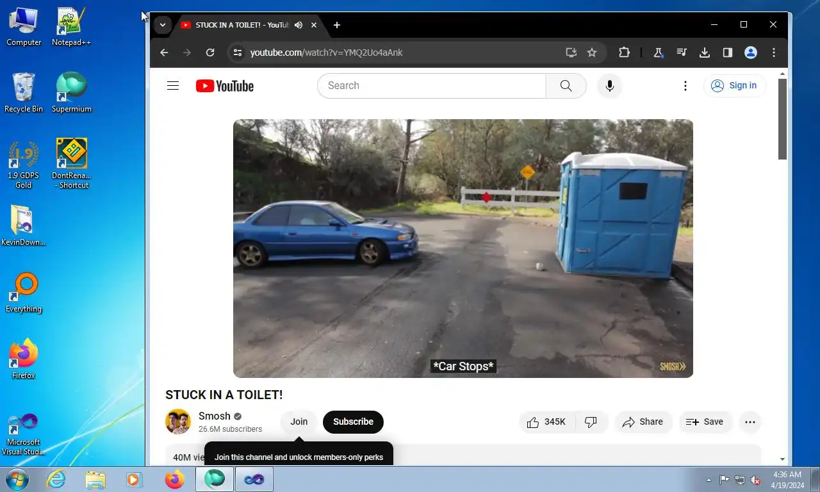Go back with browser back arrow
The height and width of the screenshot is (492, 820).
pos(164,53)
